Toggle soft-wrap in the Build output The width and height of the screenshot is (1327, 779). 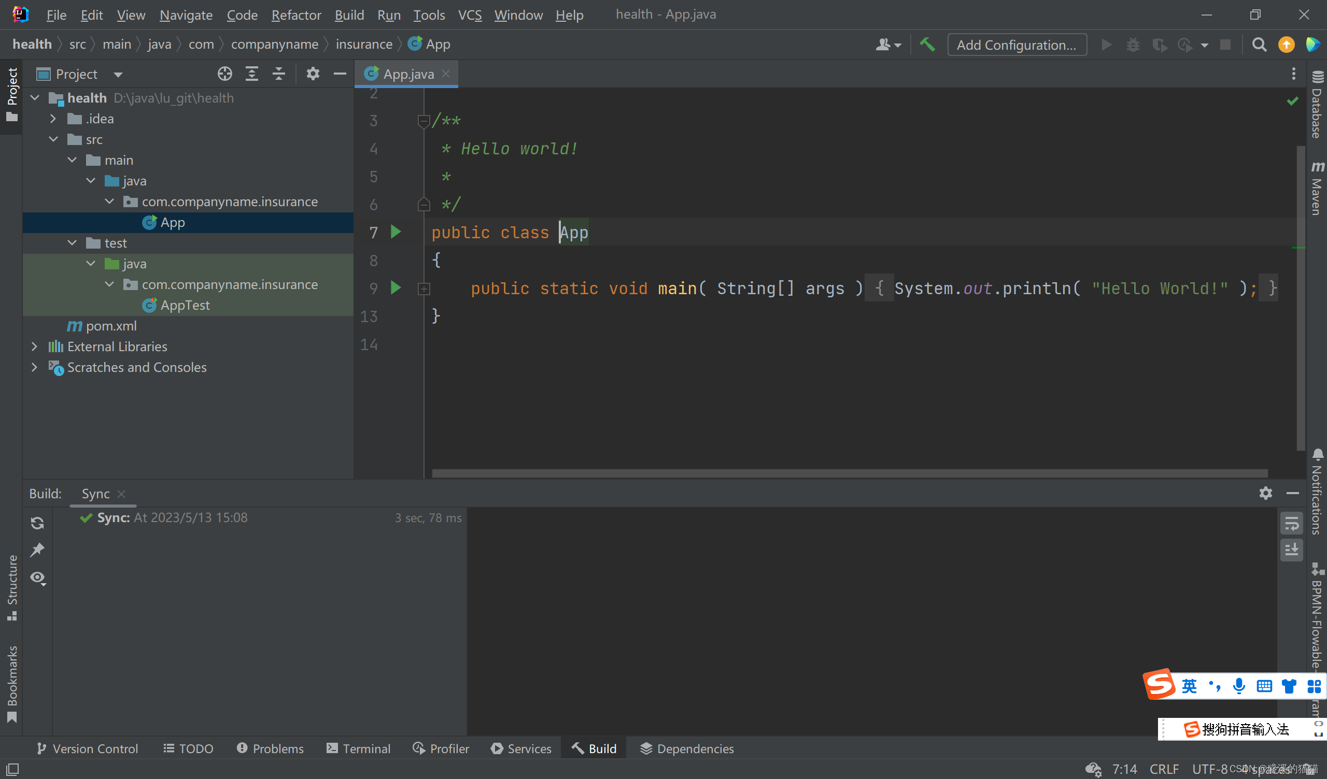[x=1291, y=523]
